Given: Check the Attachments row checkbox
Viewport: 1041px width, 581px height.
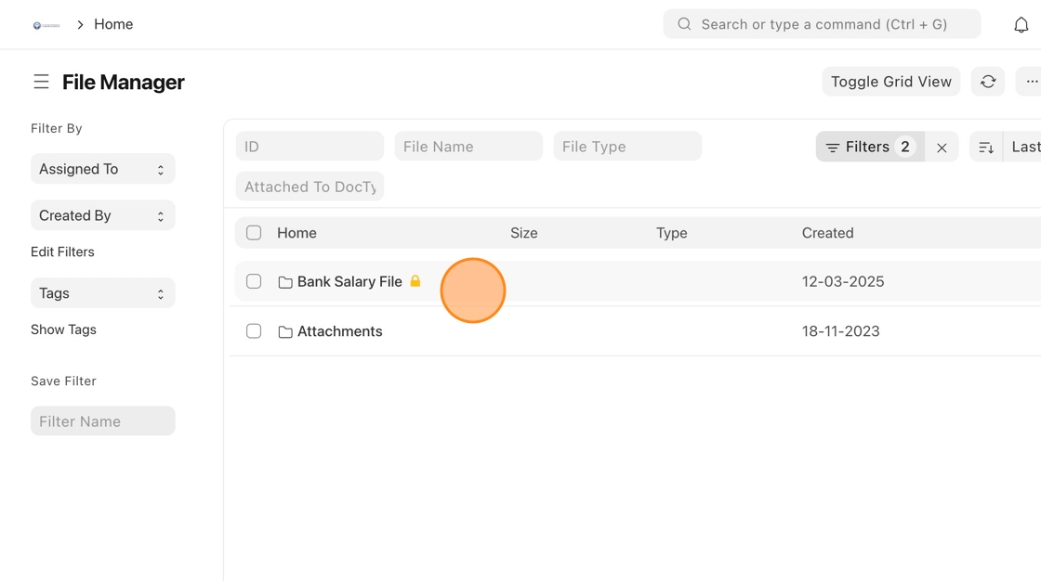Looking at the screenshot, I should [254, 331].
